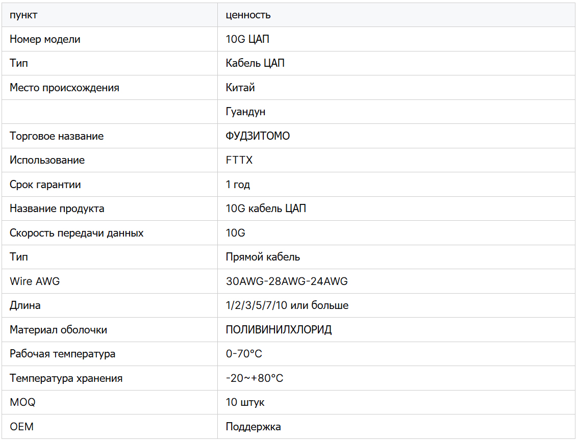Select the 'Кабель ЦАП' type value
This screenshot has width=577, height=441.
(255, 63)
